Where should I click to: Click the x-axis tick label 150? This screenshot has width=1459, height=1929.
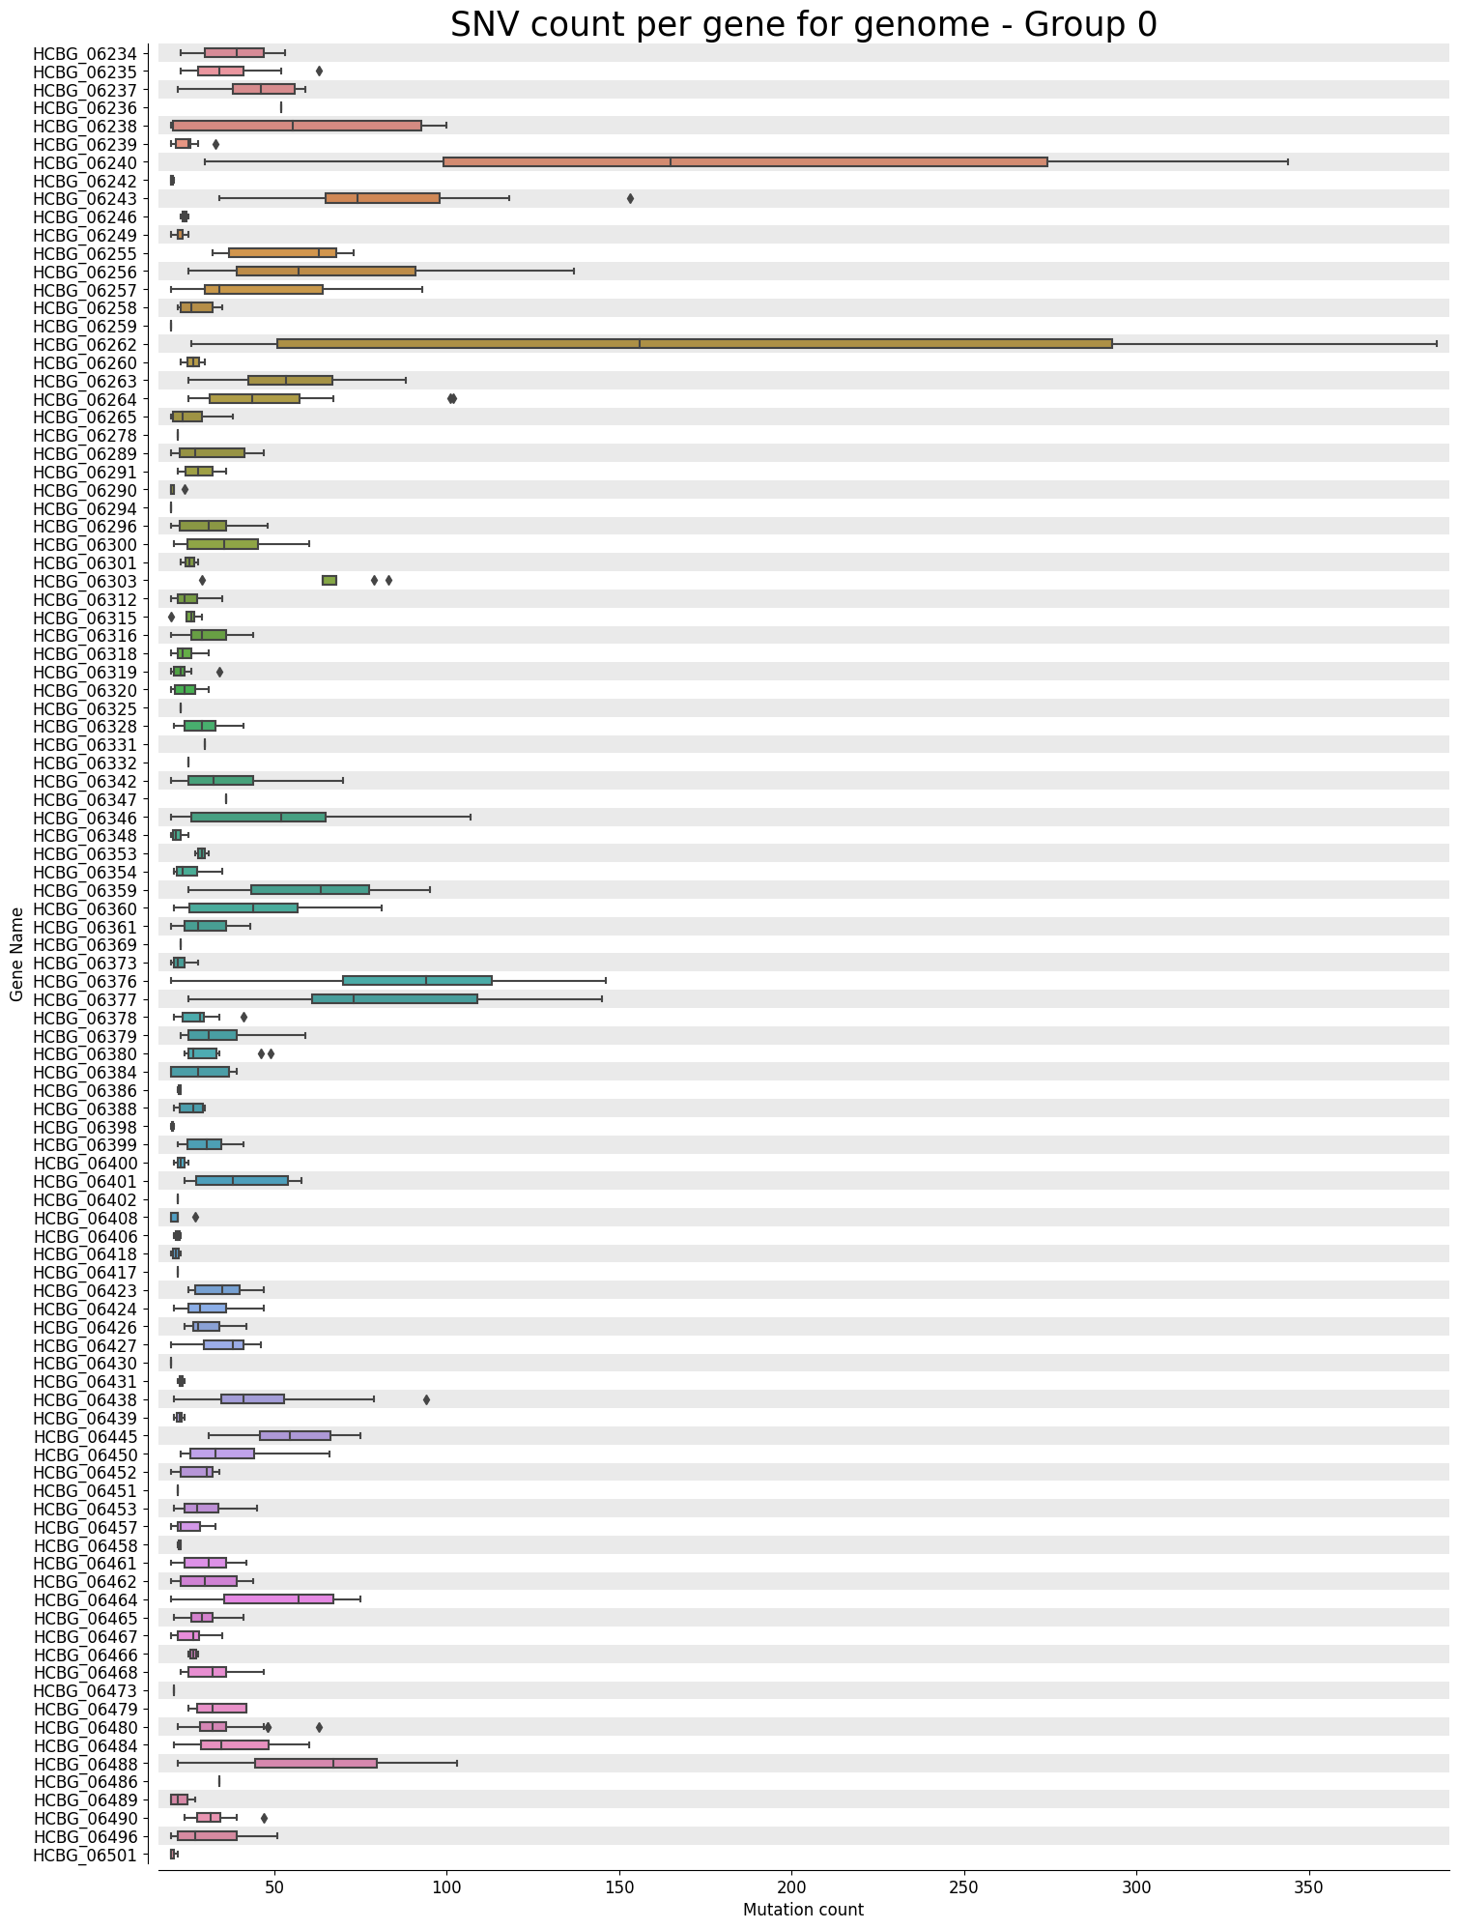point(619,1887)
